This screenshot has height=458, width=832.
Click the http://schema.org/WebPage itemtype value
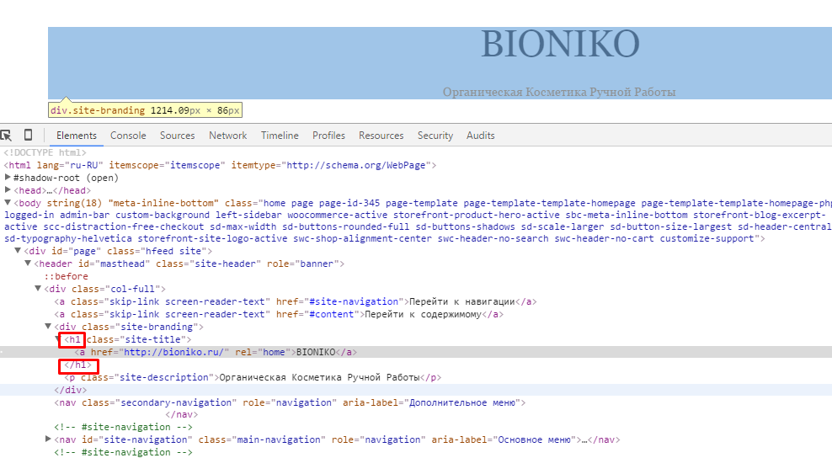356,165
